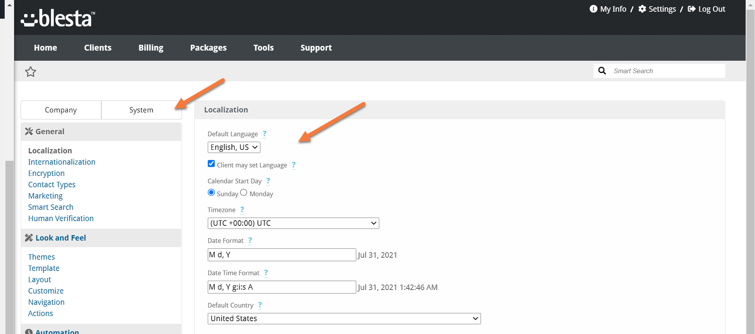Select Monday as calendar start day

pyautogui.click(x=244, y=193)
